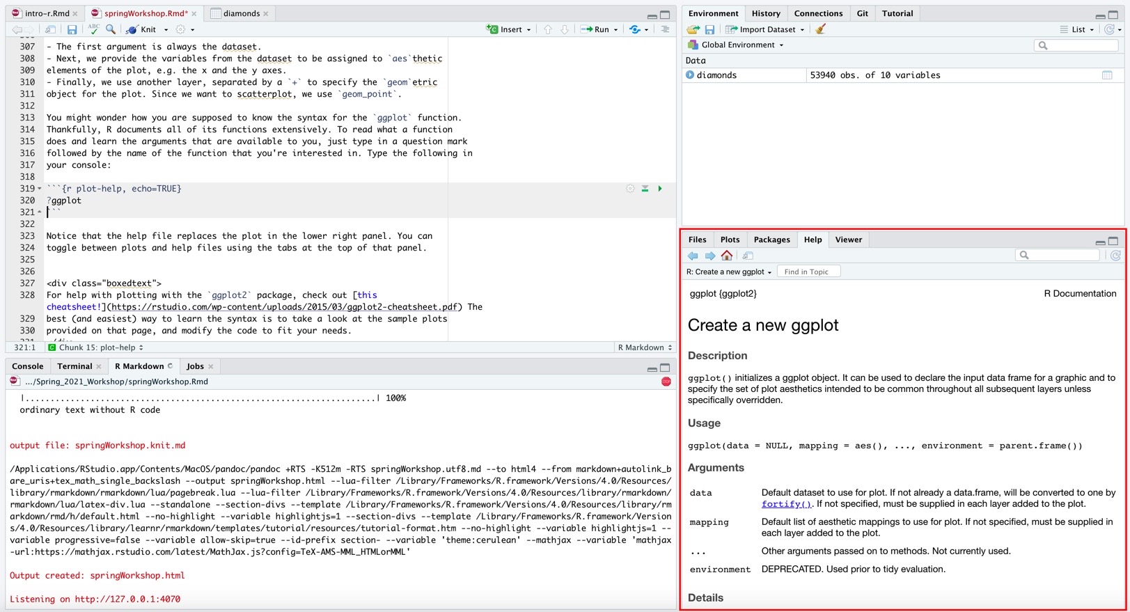Viewport: 1130px width, 612px height.
Task: Click the Help search field
Action: tap(1058, 256)
